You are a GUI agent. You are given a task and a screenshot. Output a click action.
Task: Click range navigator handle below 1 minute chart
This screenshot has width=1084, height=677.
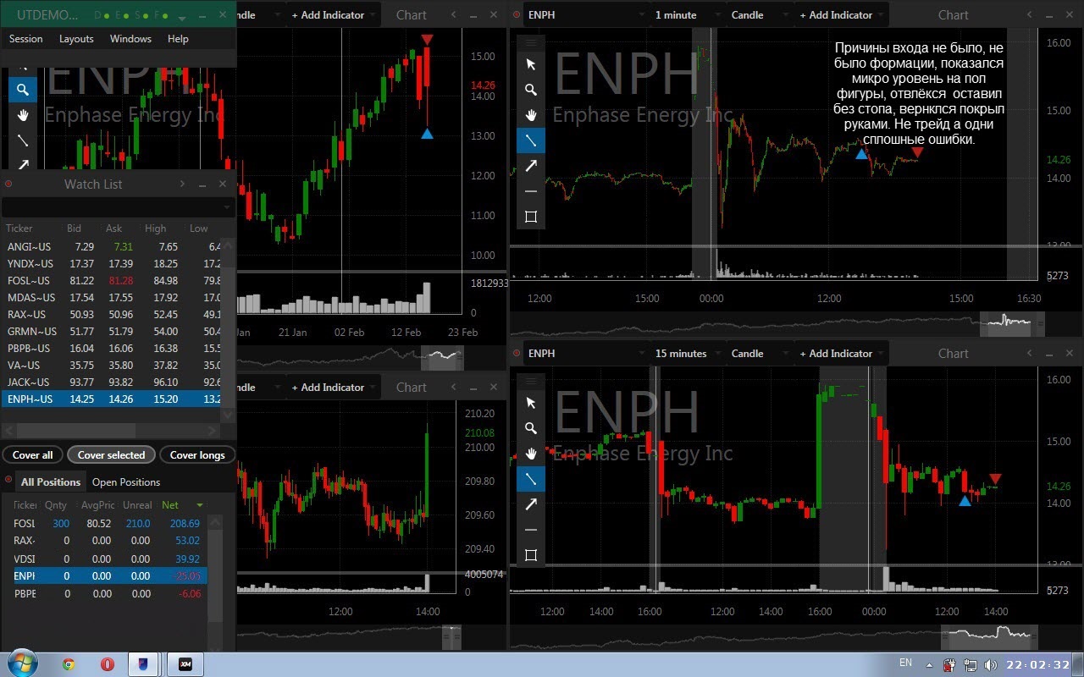[x=1013, y=322]
